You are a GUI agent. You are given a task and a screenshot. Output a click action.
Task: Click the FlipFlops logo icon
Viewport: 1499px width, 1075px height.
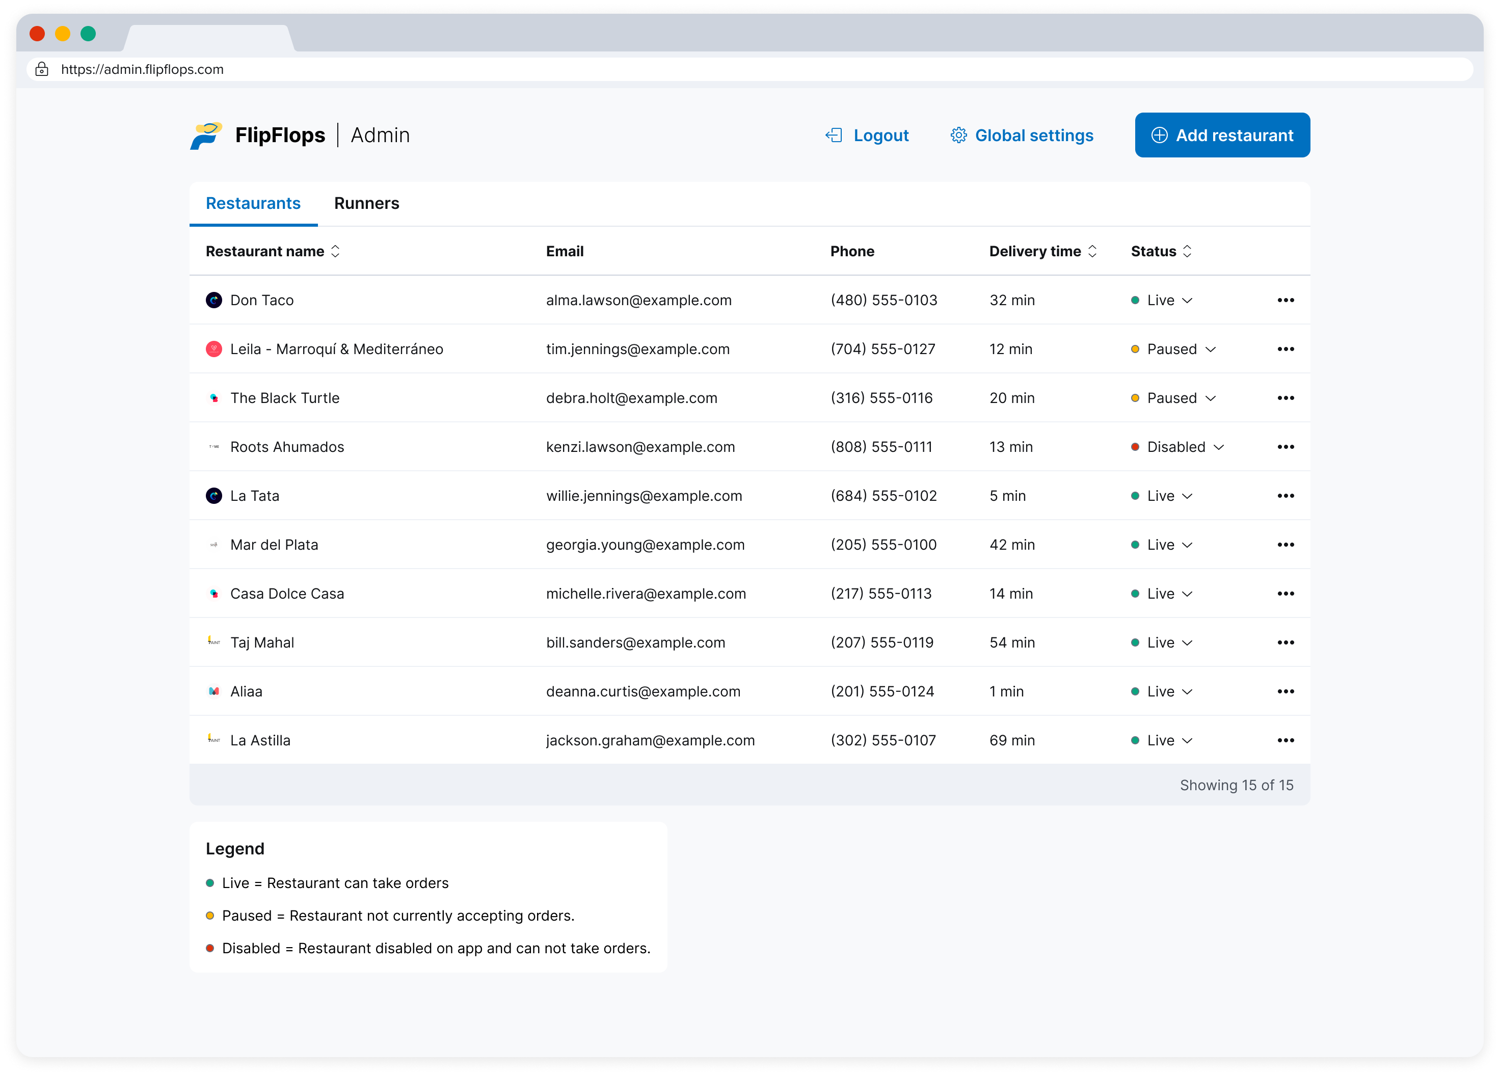(x=205, y=136)
